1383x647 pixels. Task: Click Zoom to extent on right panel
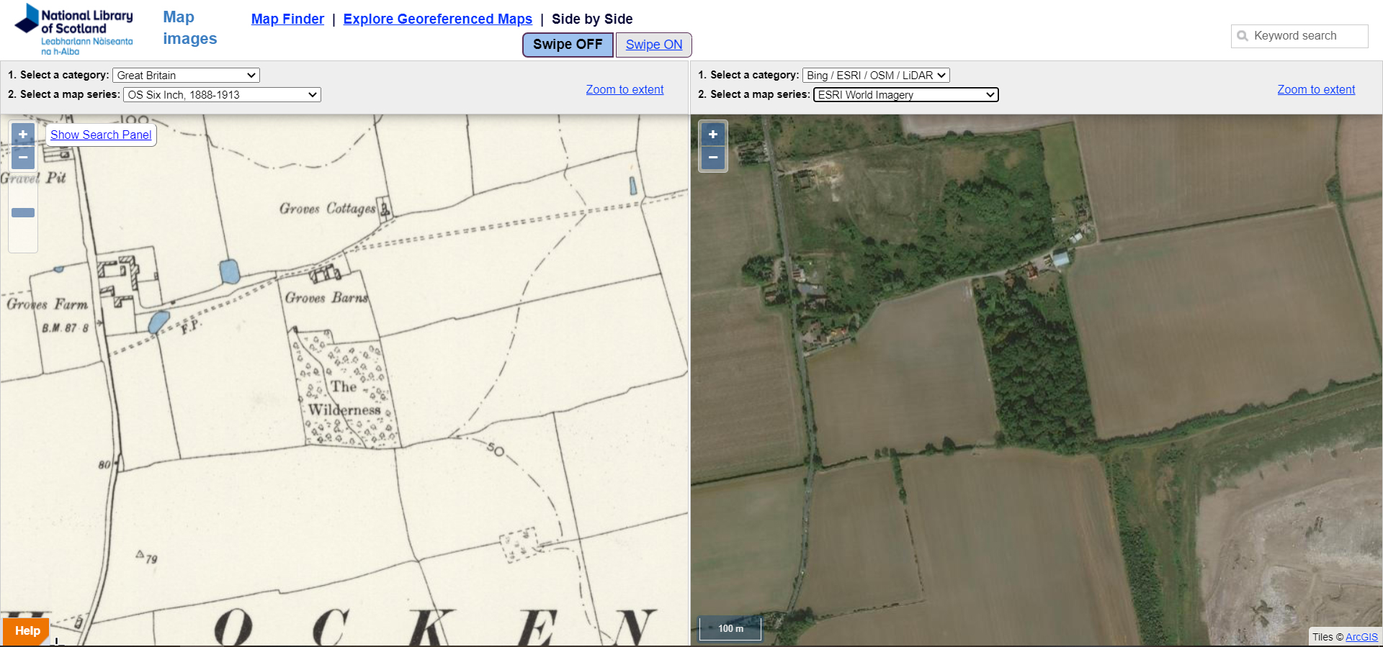click(x=1316, y=89)
